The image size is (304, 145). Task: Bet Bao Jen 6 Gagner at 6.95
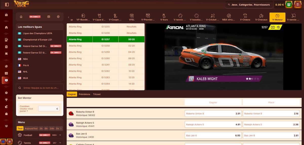(213, 135)
